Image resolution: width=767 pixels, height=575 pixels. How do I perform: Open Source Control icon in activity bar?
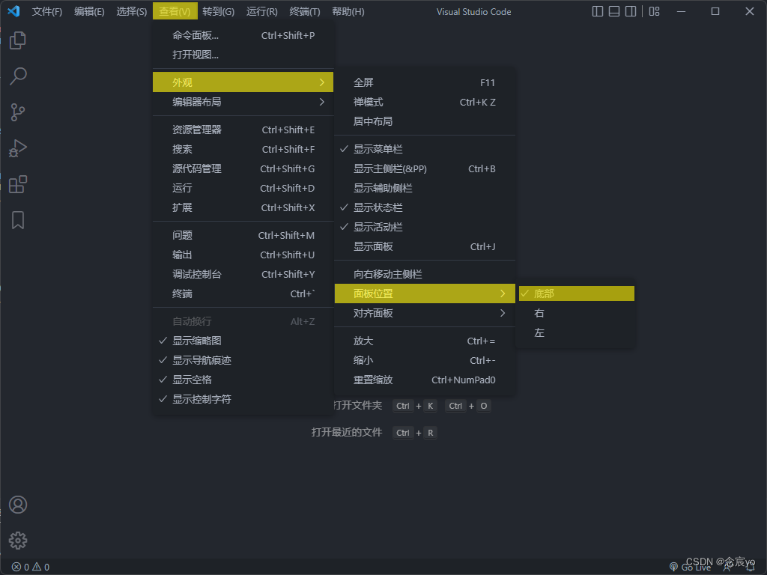click(18, 112)
